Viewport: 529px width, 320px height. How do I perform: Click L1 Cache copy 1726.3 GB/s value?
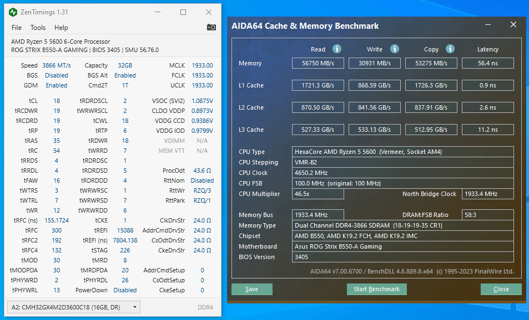pos(431,85)
